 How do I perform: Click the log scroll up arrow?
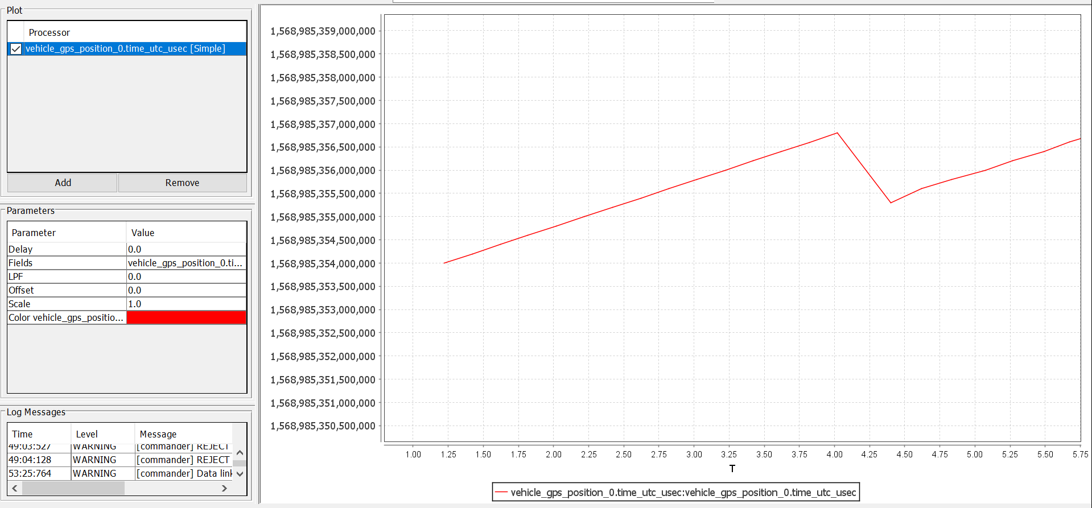240,453
